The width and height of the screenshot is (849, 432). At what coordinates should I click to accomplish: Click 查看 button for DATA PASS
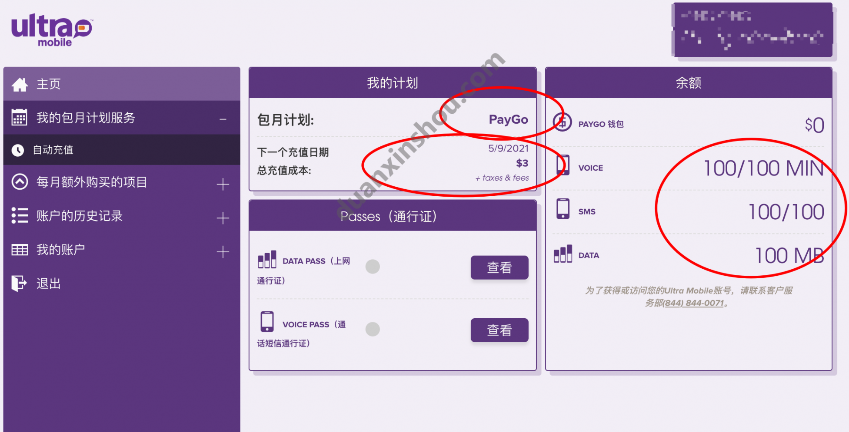coord(499,267)
